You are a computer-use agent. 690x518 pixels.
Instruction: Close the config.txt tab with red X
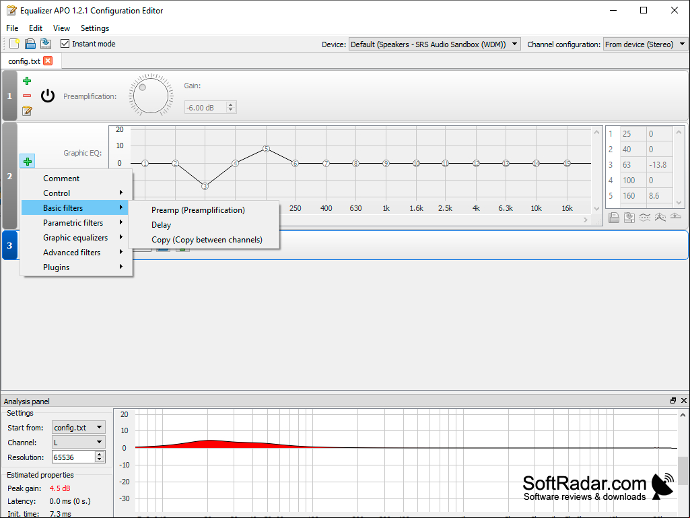coord(48,61)
